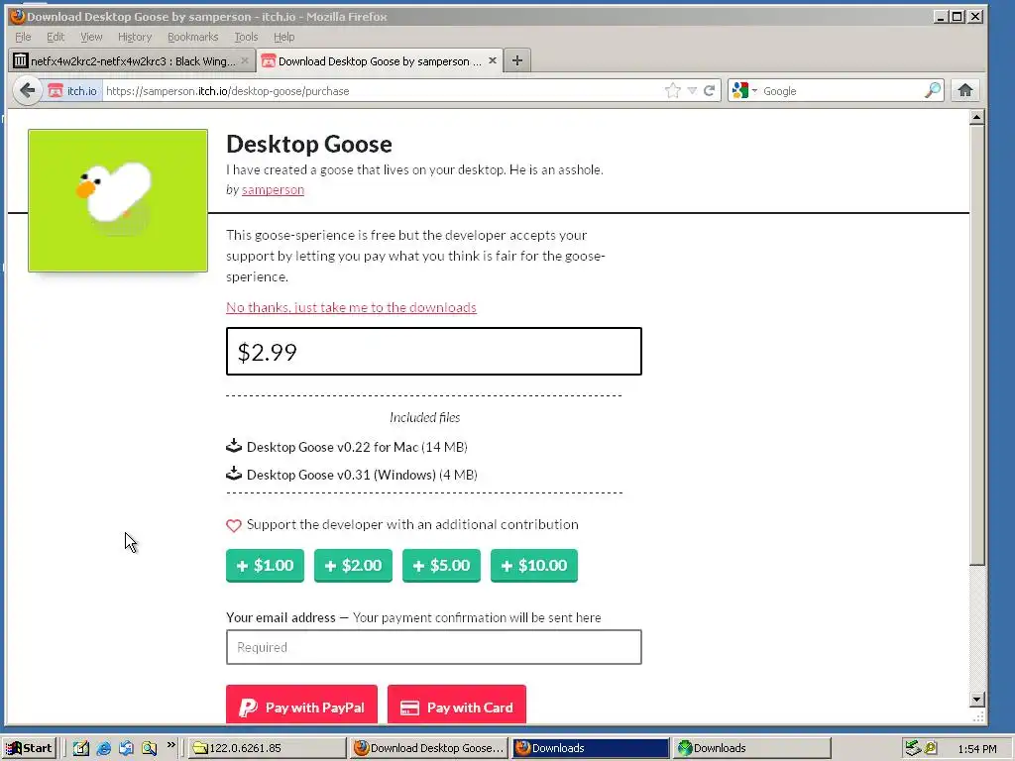Click the vertical scrollbar thumb

click(977, 346)
